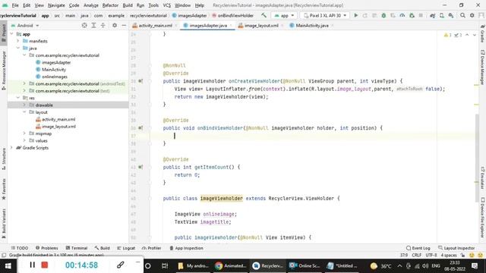Click Collapse All icon in Project panel

(x=103, y=25)
